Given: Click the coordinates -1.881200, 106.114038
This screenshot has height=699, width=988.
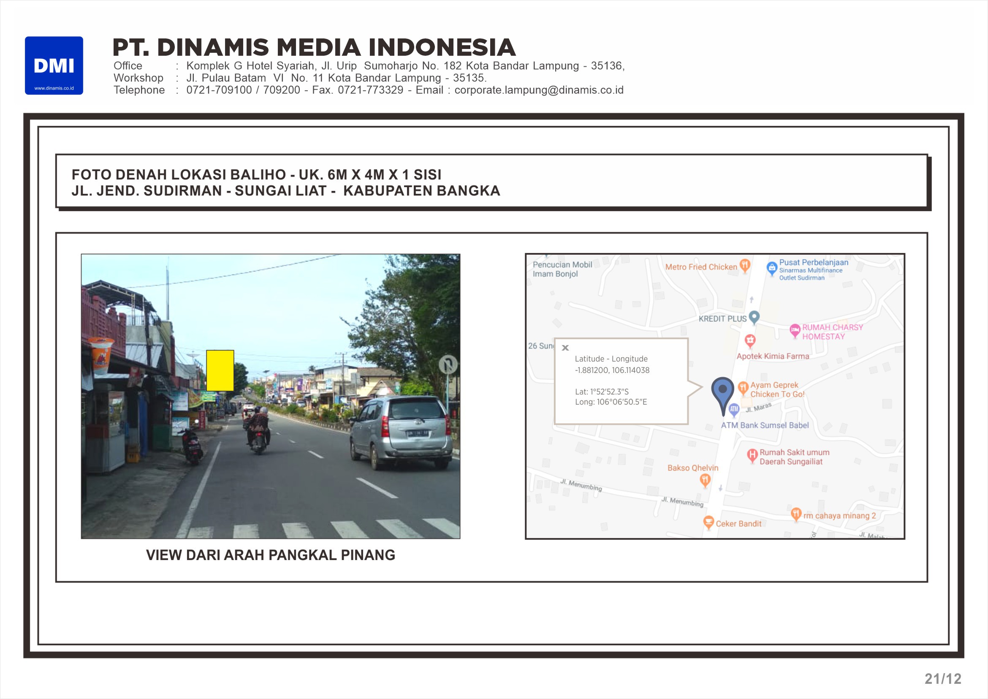Looking at the screenshot, I should coord(612,370).
